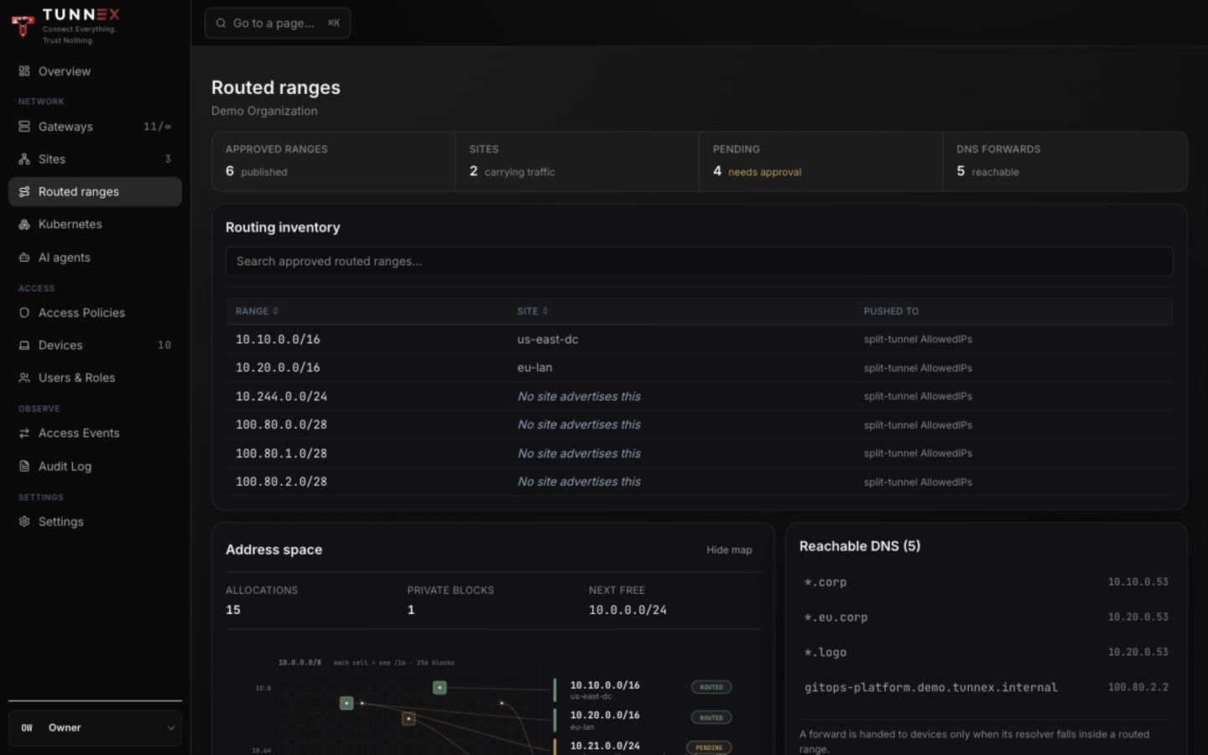
Task: Click the Pending needs approval card
Action: (x=820, y=161)
